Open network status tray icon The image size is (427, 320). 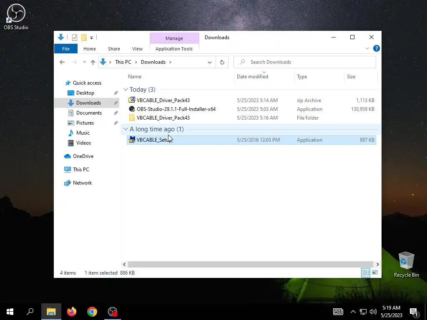click(x=363, y=312)
